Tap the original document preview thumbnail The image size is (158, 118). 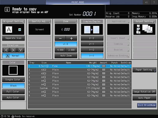click(x=13, y=29)
